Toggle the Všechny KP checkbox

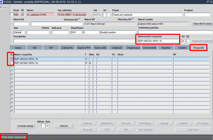pos(133,19)
